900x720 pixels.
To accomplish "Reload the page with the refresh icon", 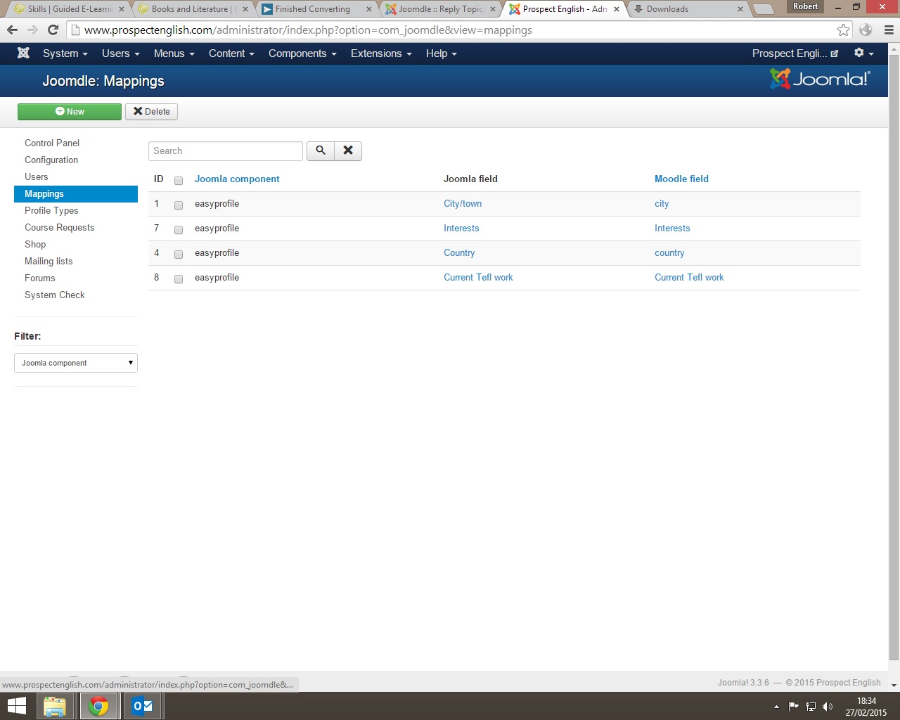I will [x=53, y=30].
